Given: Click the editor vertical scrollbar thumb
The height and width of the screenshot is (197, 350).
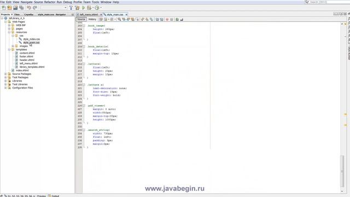Looking at the screenshot, I should coord(342,171).
